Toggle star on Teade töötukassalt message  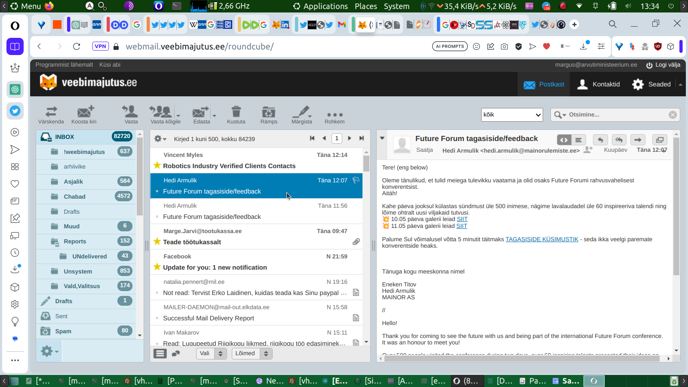click(x=157, y=242)
